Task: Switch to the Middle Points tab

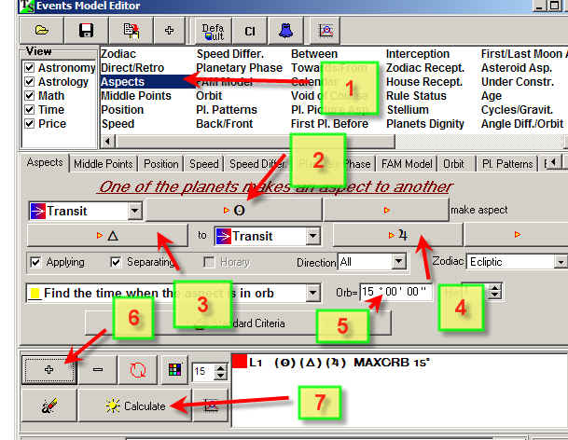Action: pyautogui.click(x=104, y=164)
